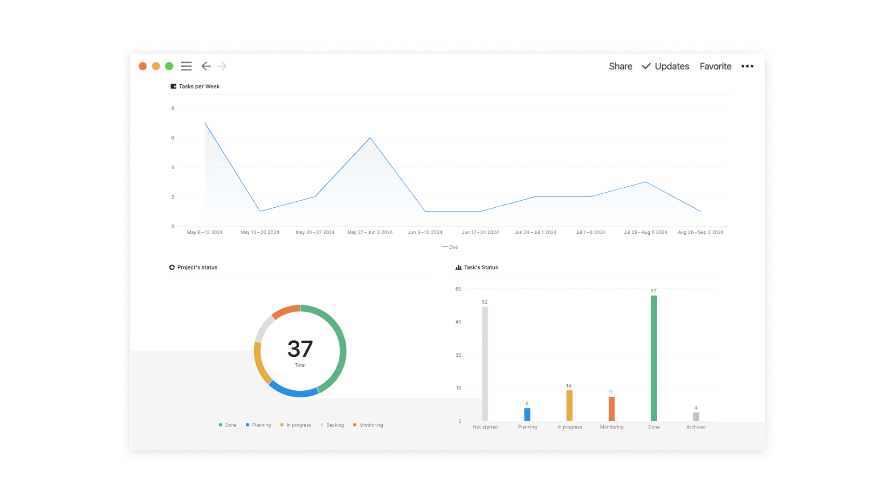Click the May 13–20 2024 axis label

pos(260,232)
